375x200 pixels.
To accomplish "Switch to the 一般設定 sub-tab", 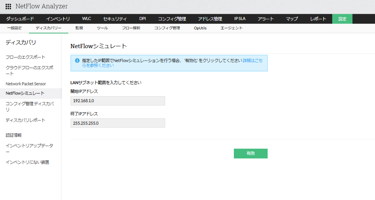I will (x=14, y=28).
